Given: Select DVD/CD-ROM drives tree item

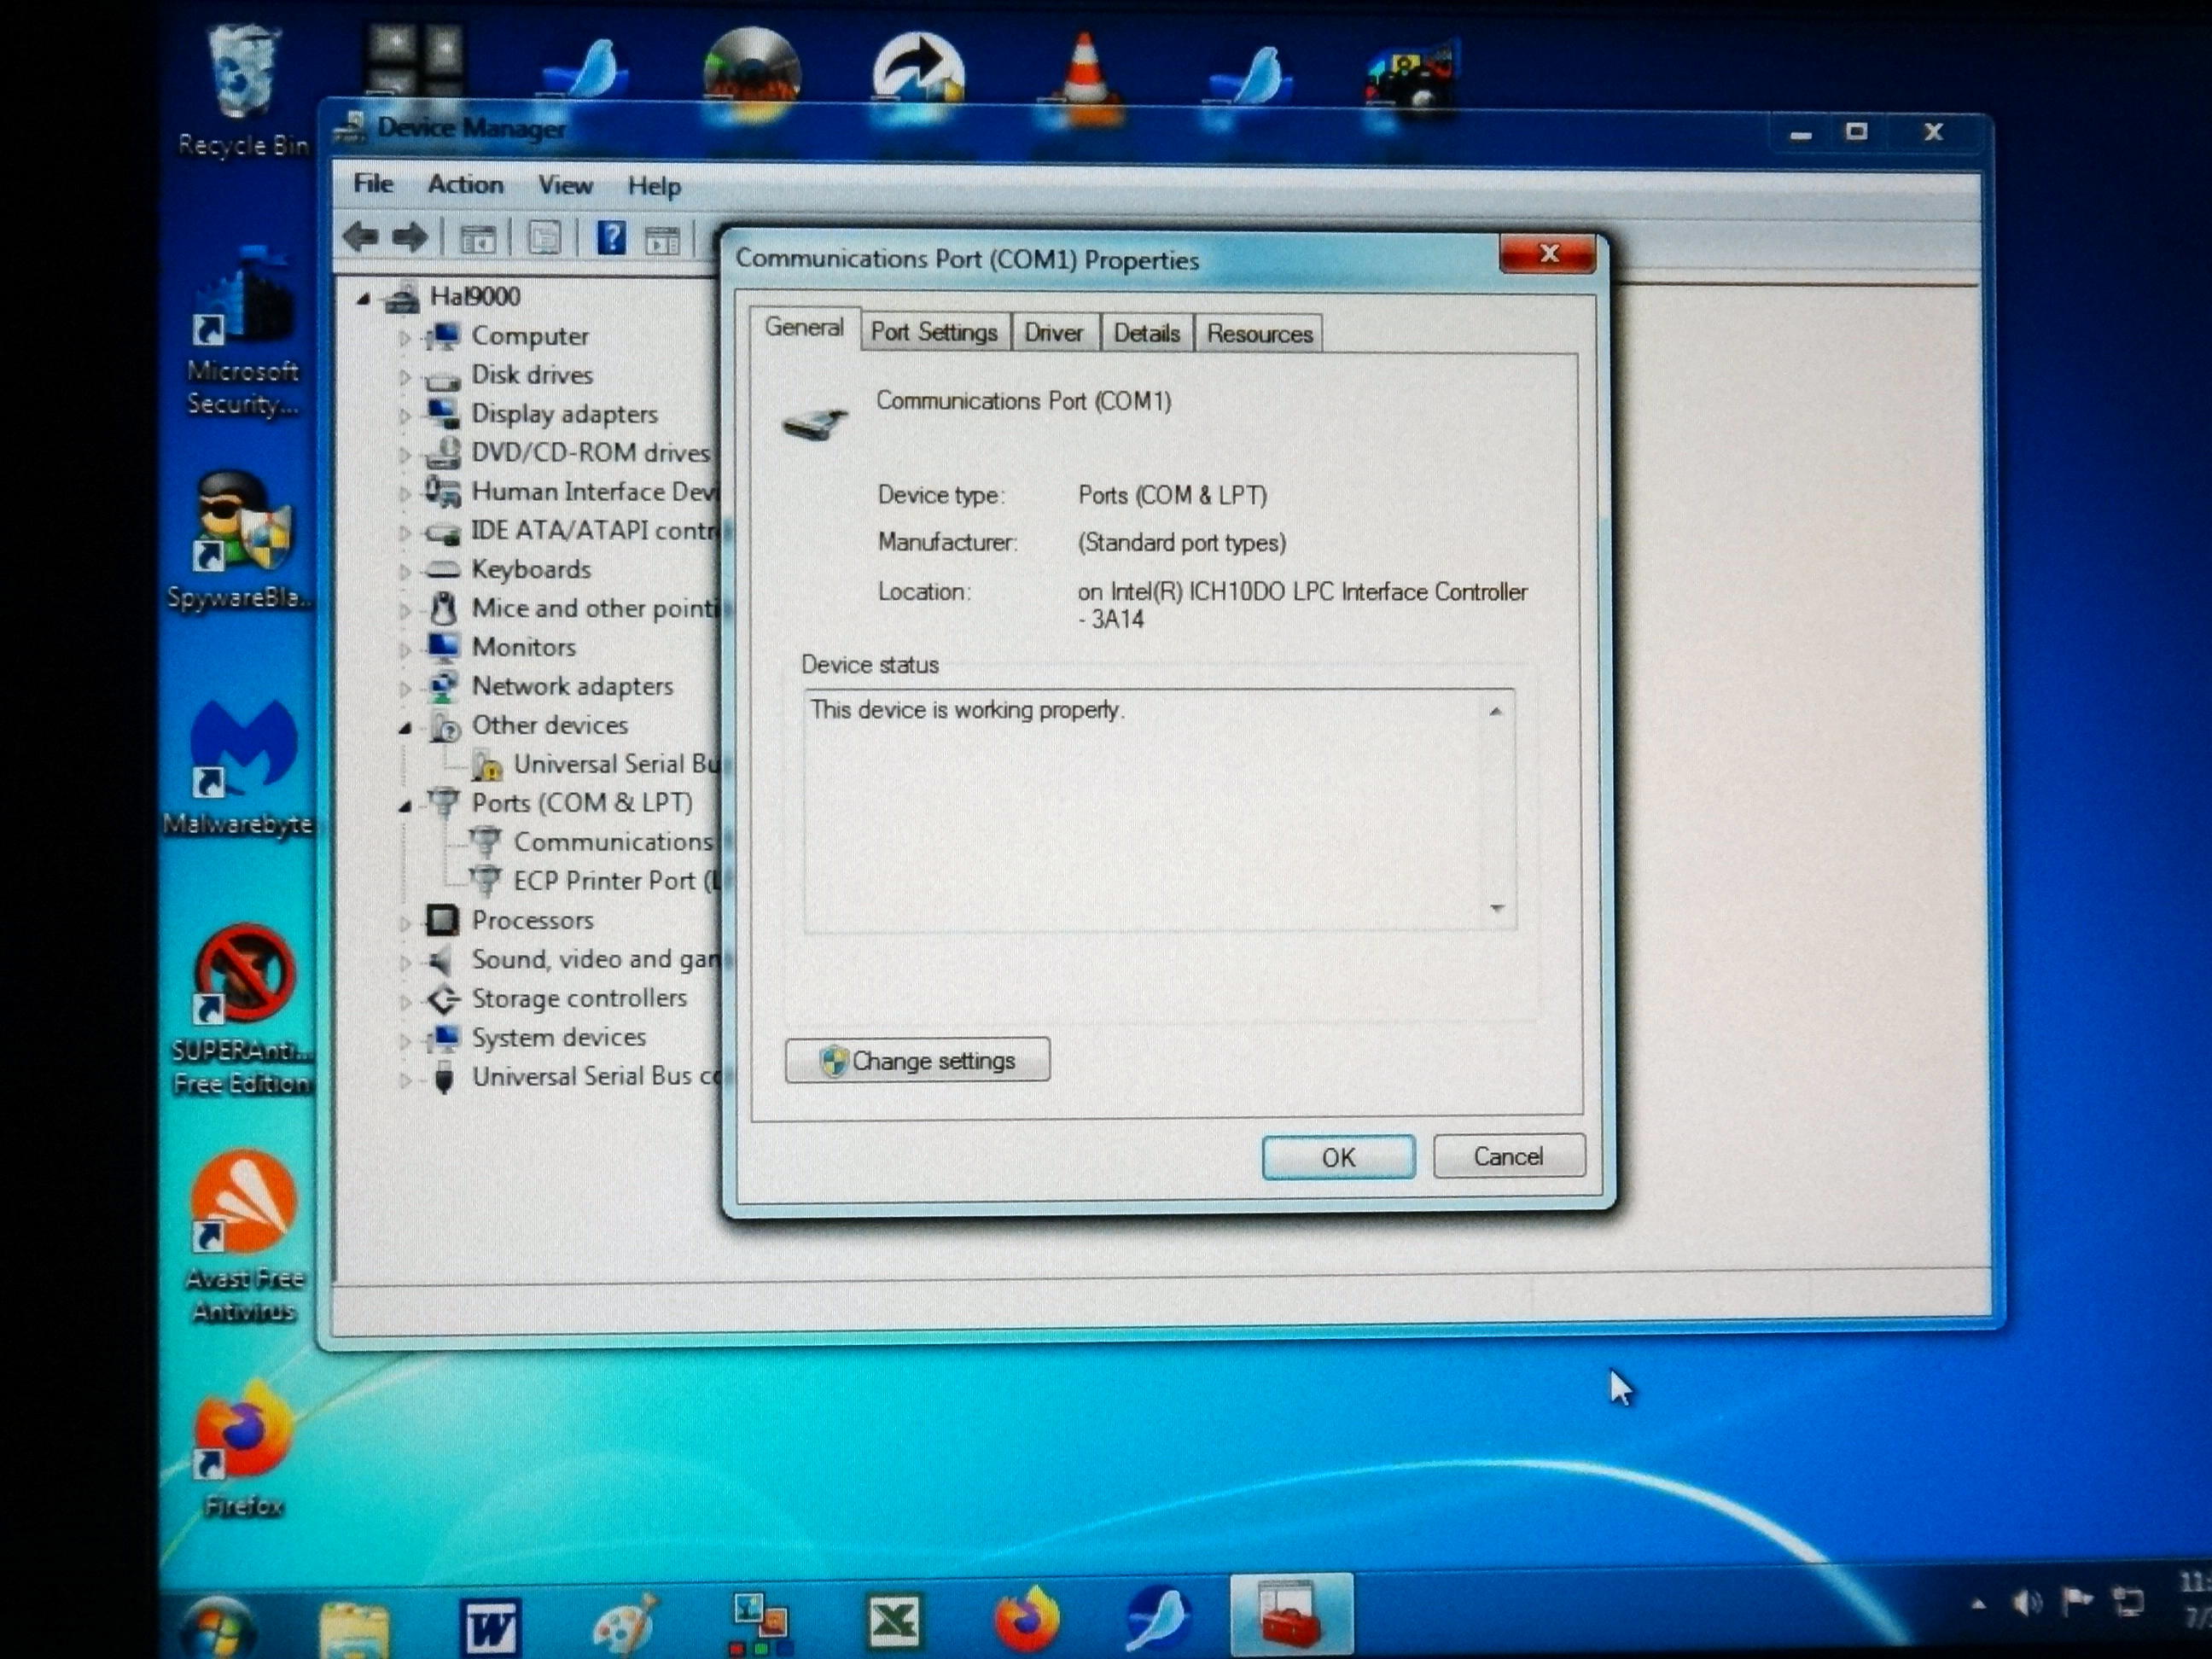Looking at the screenshot, I should (x=590, y=453).
